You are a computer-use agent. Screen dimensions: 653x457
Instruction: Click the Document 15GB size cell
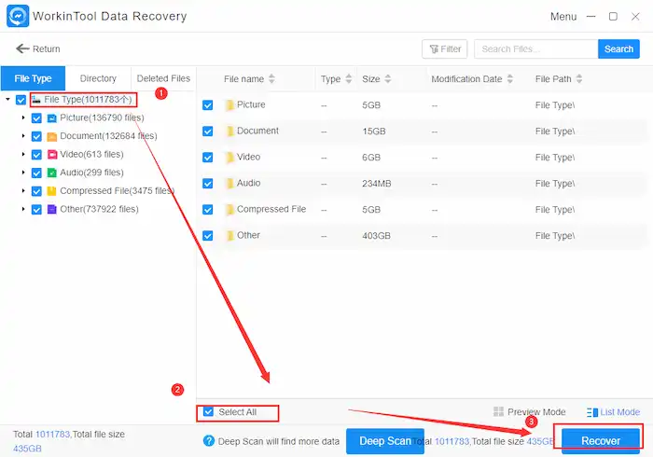[x=373, y=132]
